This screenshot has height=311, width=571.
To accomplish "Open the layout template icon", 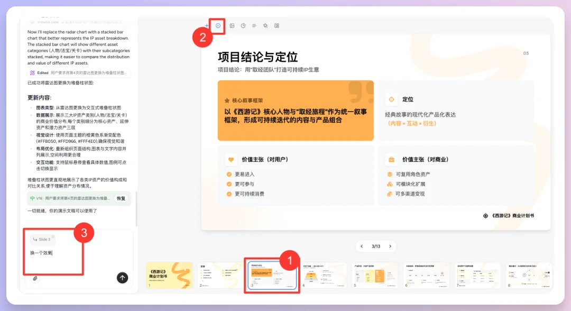I will tap(278, 25).
